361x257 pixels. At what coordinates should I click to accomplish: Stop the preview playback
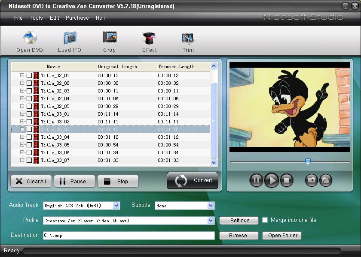coord(287,180)
